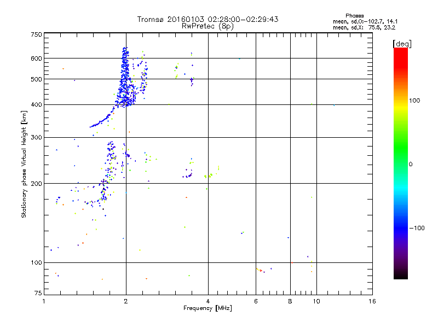Click the blue trace curve between 300 and 400 km
438x328 pixels.
102,119
